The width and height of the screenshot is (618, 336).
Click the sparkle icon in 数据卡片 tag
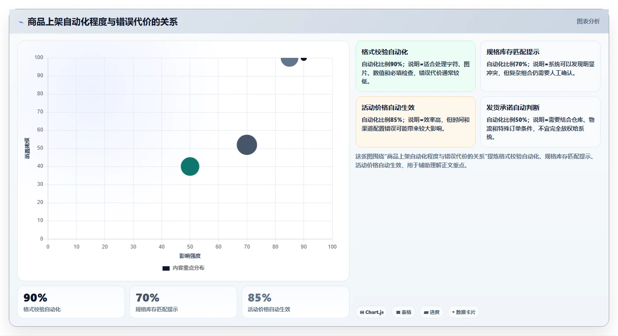pos(453,312)
